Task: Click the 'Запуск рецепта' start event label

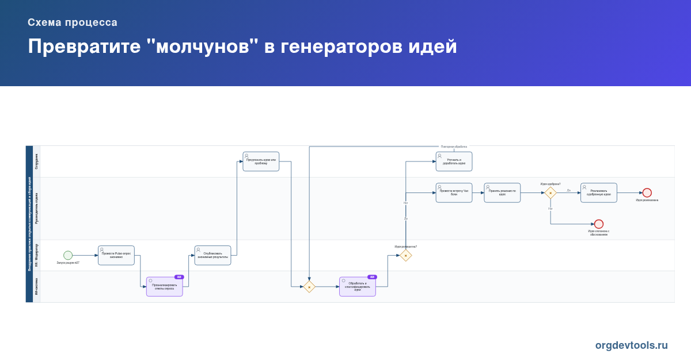Action: tap(68, 263)
